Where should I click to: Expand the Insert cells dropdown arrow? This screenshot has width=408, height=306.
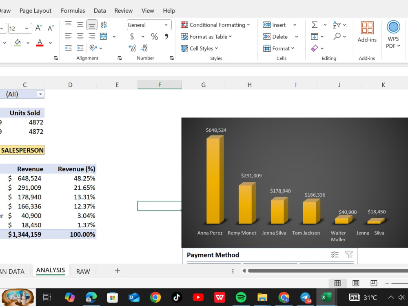pos(295,25)
